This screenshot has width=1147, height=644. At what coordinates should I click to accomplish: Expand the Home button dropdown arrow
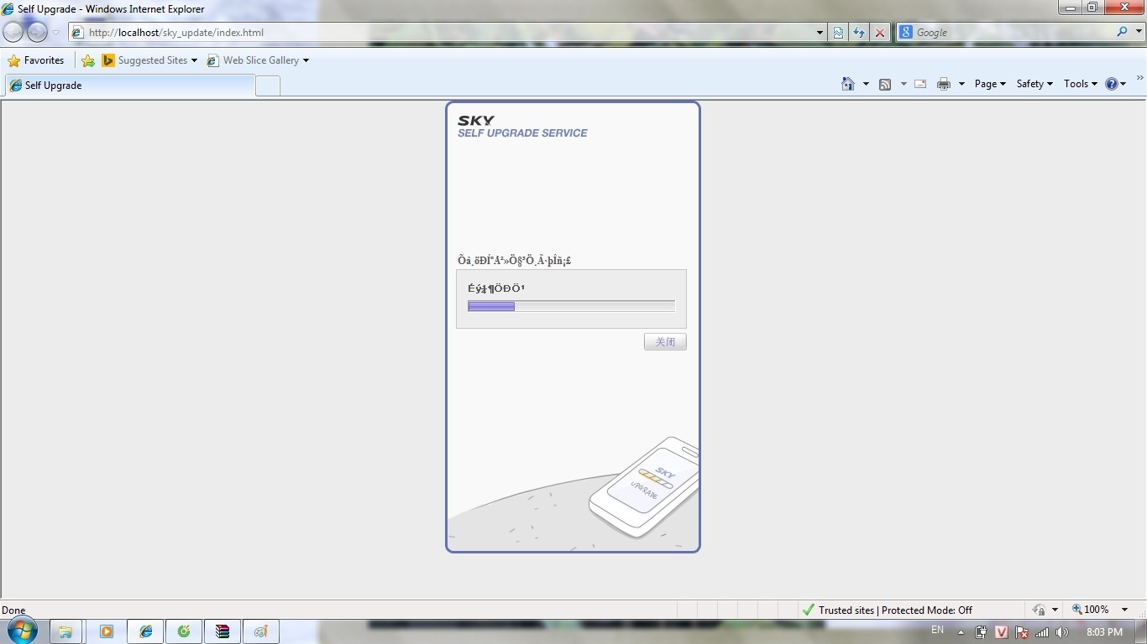click(x=866, y=84)
